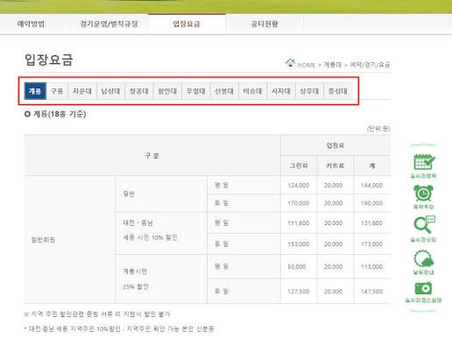Screen dimensions: 452x339
Task: Click the total value 144,000
Action: point(371,185)
